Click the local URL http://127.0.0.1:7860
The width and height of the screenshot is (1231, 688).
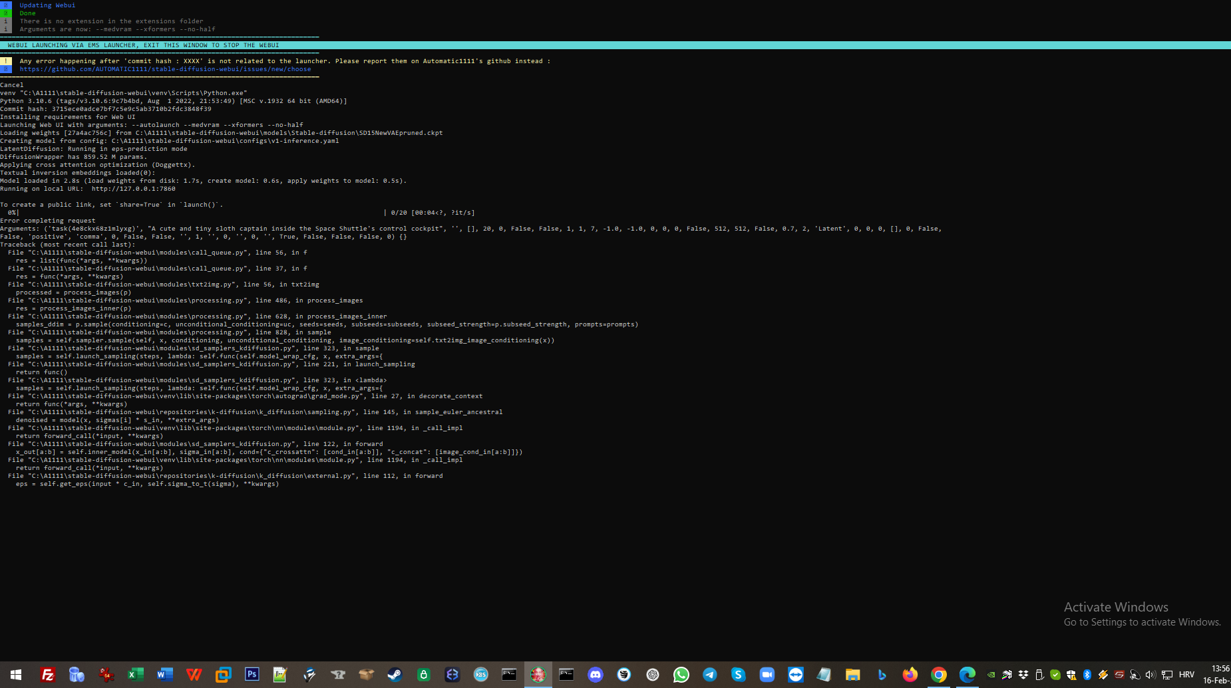click(x=134, y=189)
